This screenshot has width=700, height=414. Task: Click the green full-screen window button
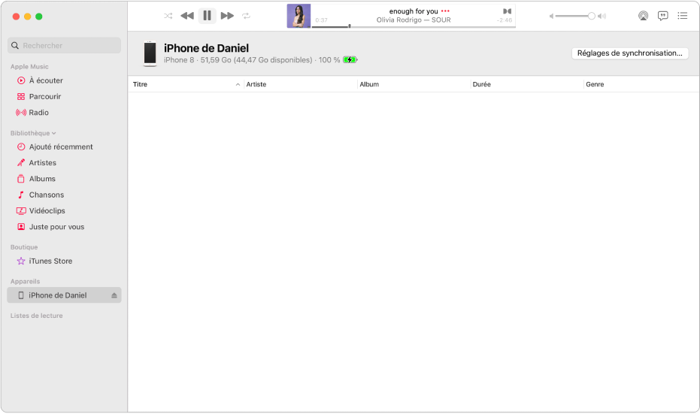tap(39, 17)
